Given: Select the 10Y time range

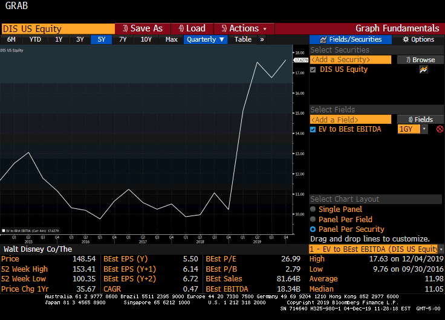Looking at the screenshot, I should [146, 39].
